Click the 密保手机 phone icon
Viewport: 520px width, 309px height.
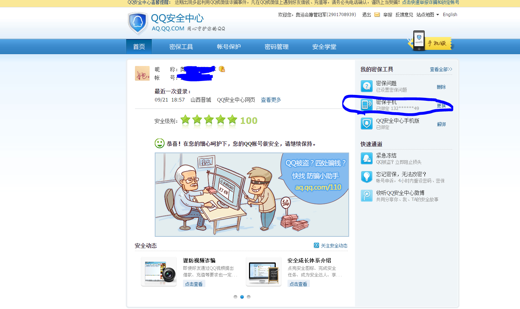tap(367, 105)
